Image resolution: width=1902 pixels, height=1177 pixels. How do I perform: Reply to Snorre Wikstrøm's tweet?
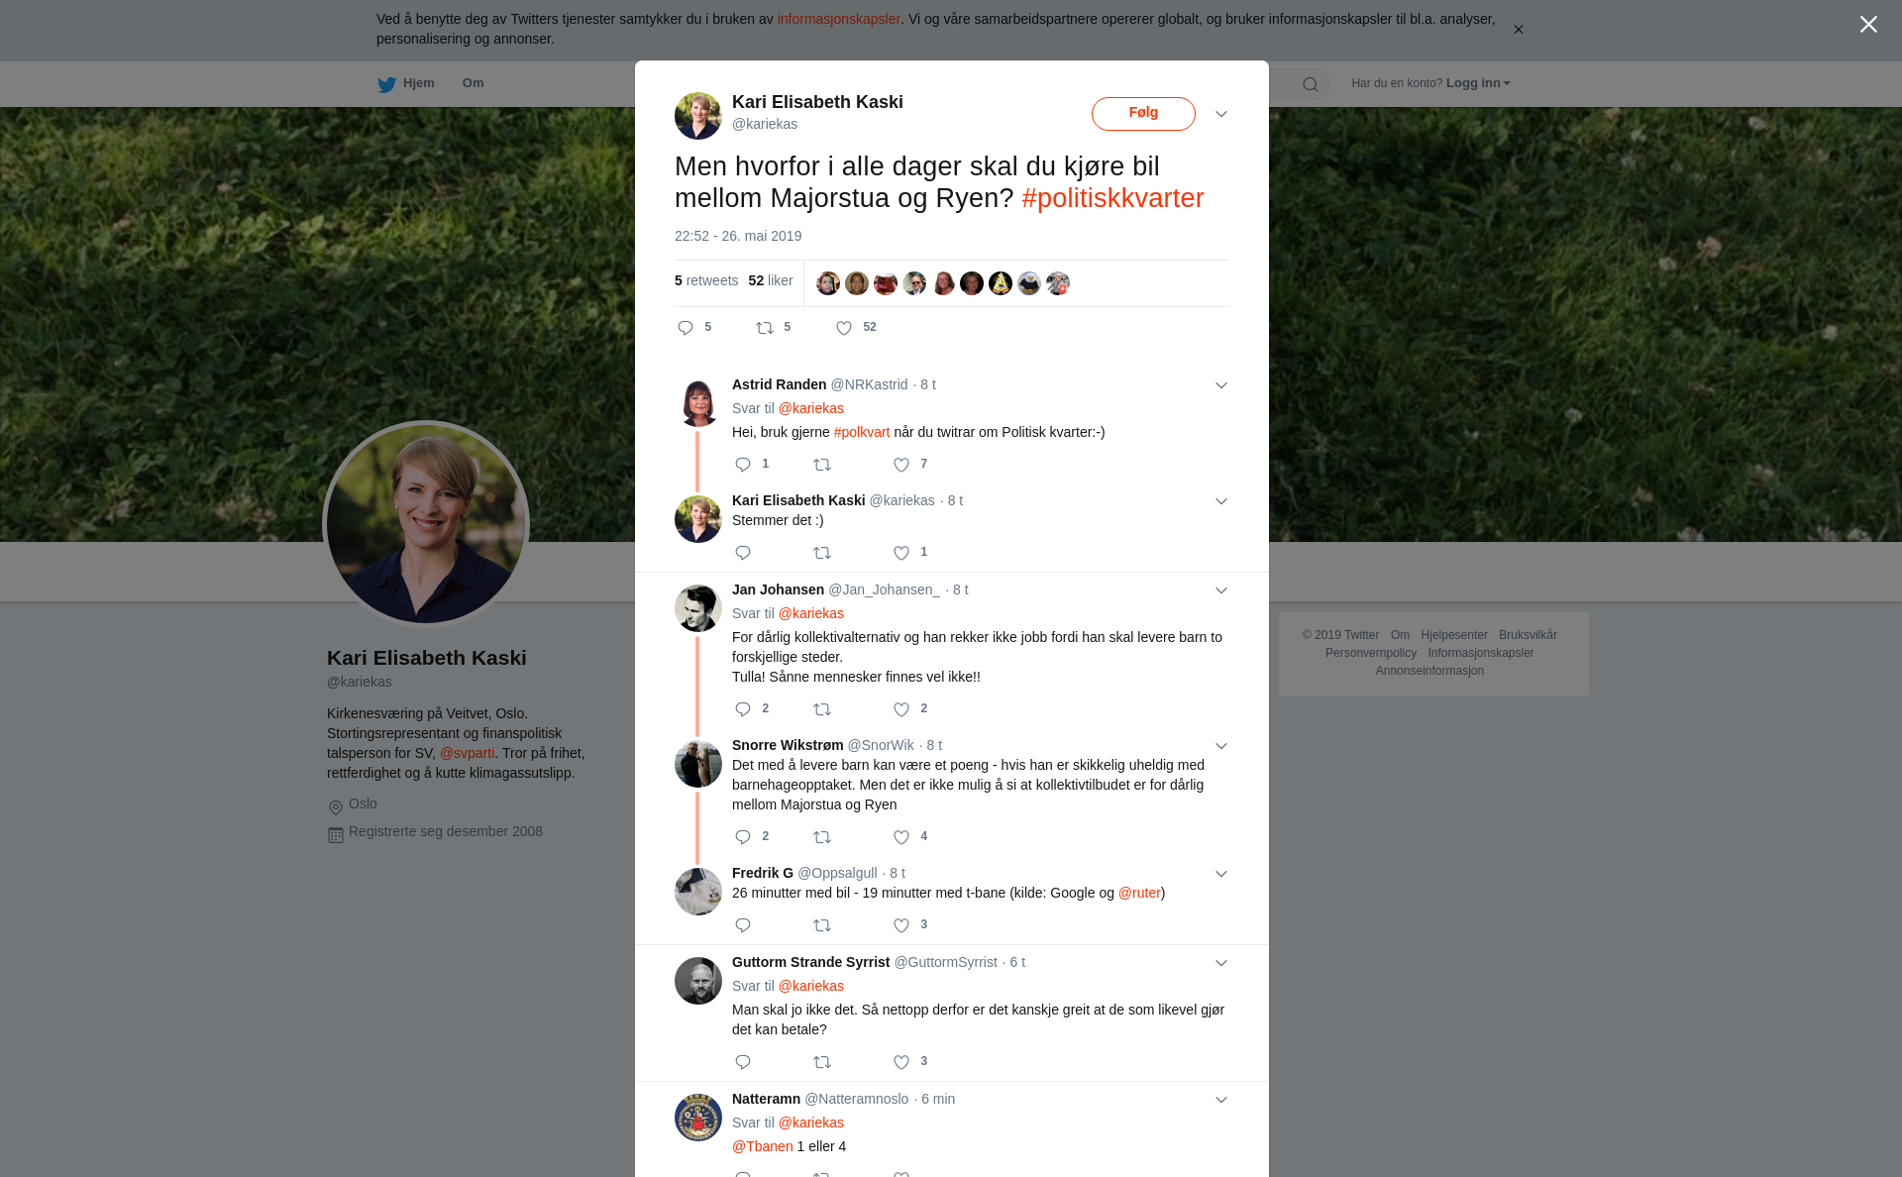[743, 837]
